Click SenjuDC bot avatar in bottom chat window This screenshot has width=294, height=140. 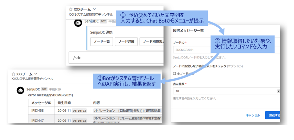[x=20, y=91]
